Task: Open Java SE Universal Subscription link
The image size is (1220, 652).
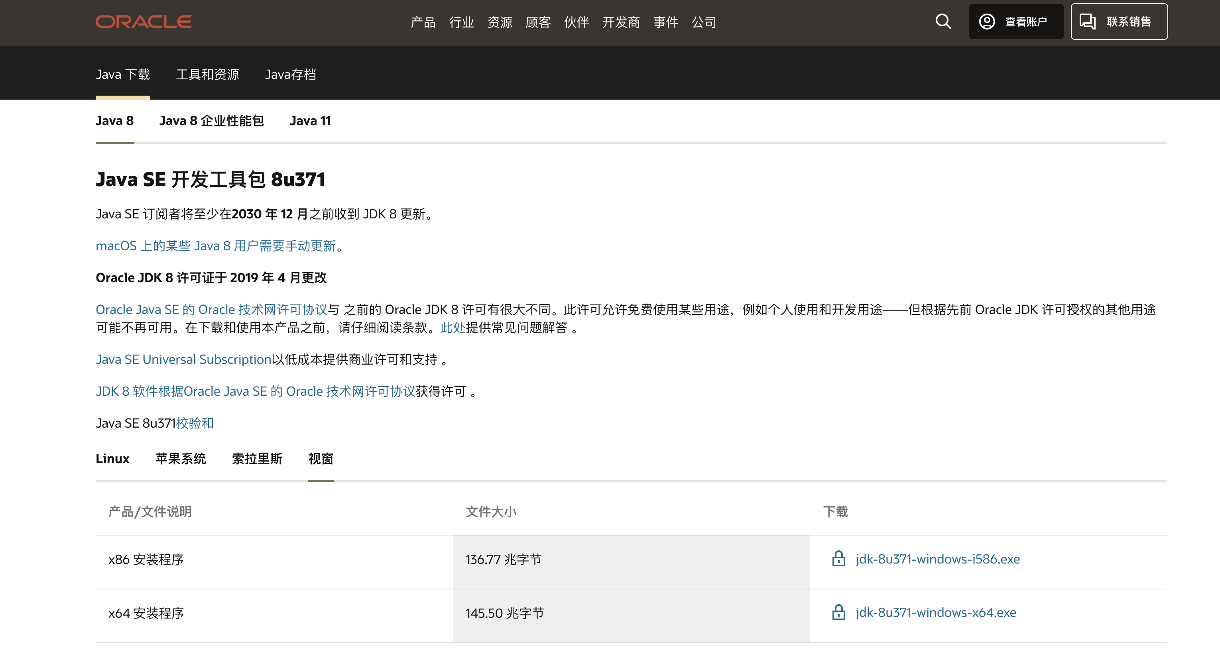Action: [x=183, y=359]
